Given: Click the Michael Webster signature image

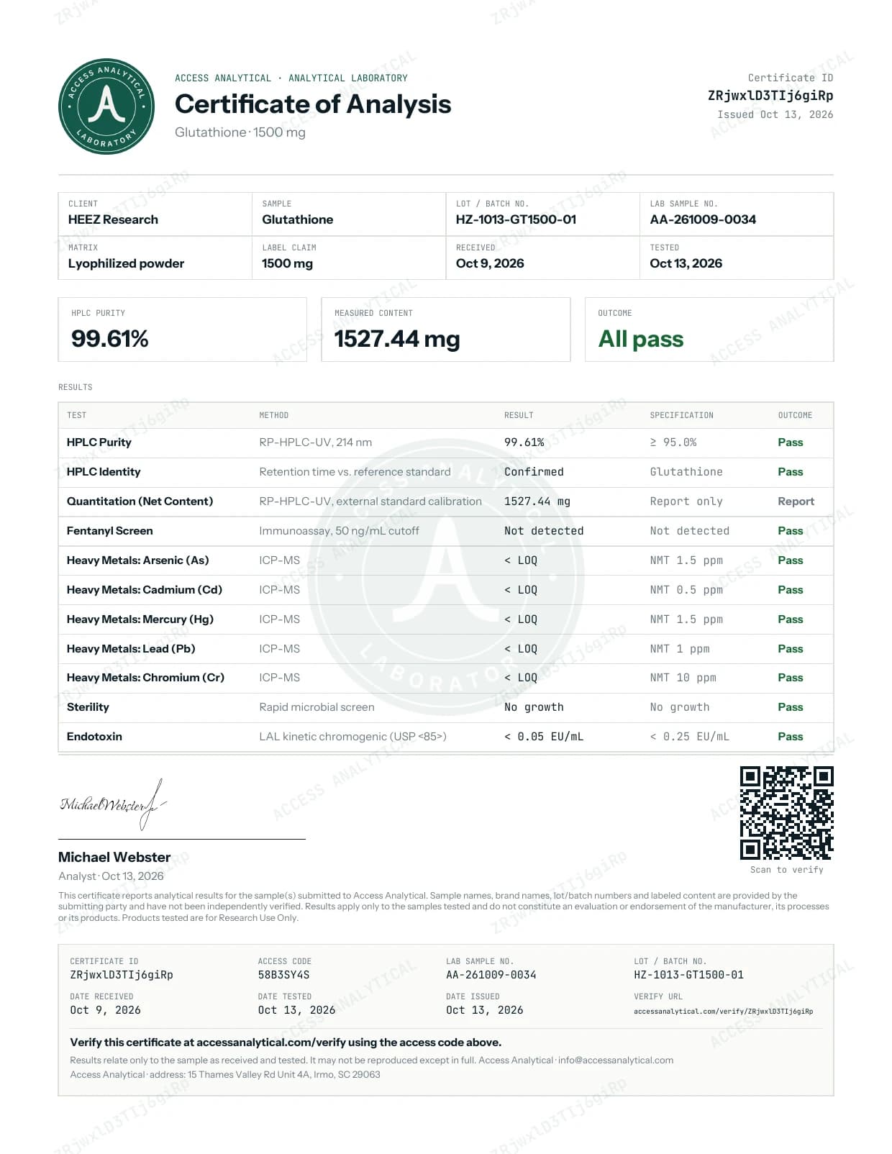Looking at the screenshot, I should coord(112,804).
